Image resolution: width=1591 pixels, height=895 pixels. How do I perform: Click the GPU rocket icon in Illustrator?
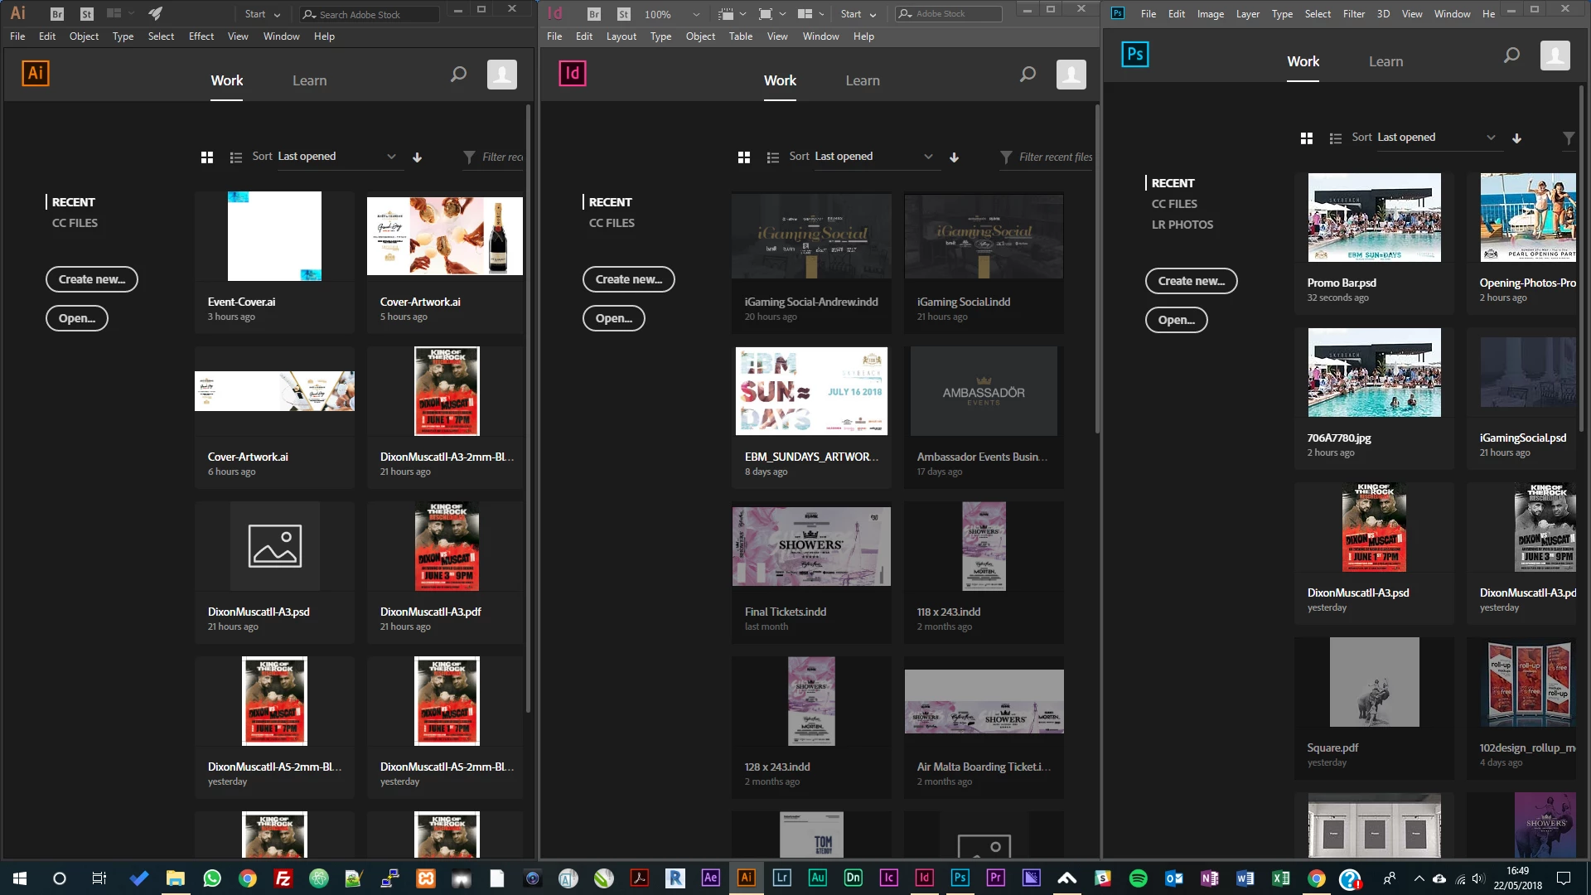(155, 13)
